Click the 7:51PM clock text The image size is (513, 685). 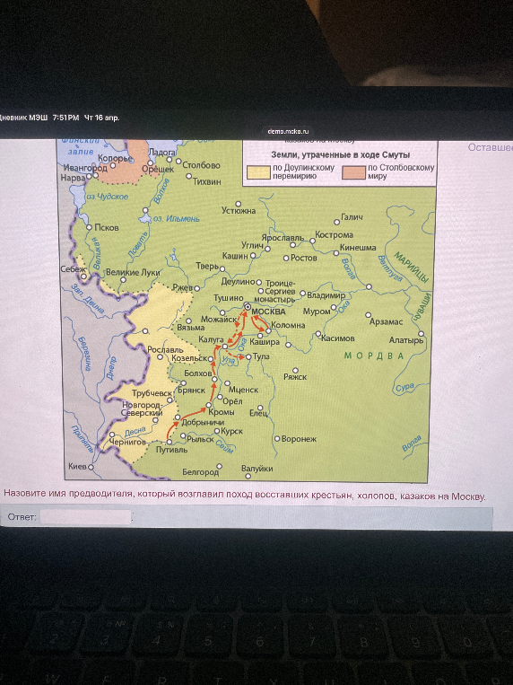66,118
